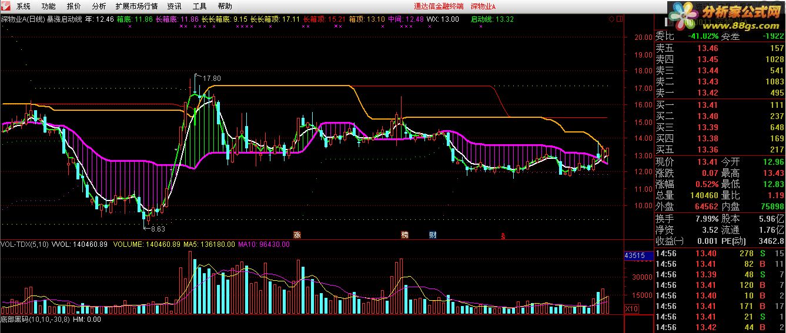Click the 278 S tick trade row
The height and width of the screenshot is (333, 786).
(720, 253)
